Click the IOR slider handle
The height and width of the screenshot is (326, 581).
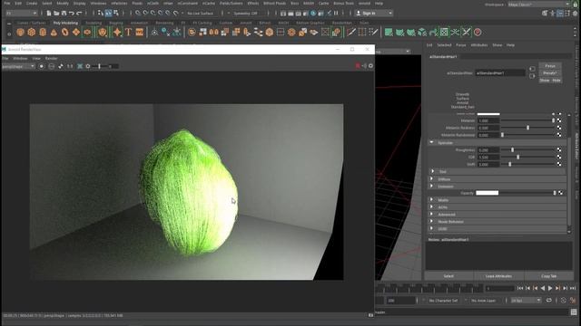518,157
